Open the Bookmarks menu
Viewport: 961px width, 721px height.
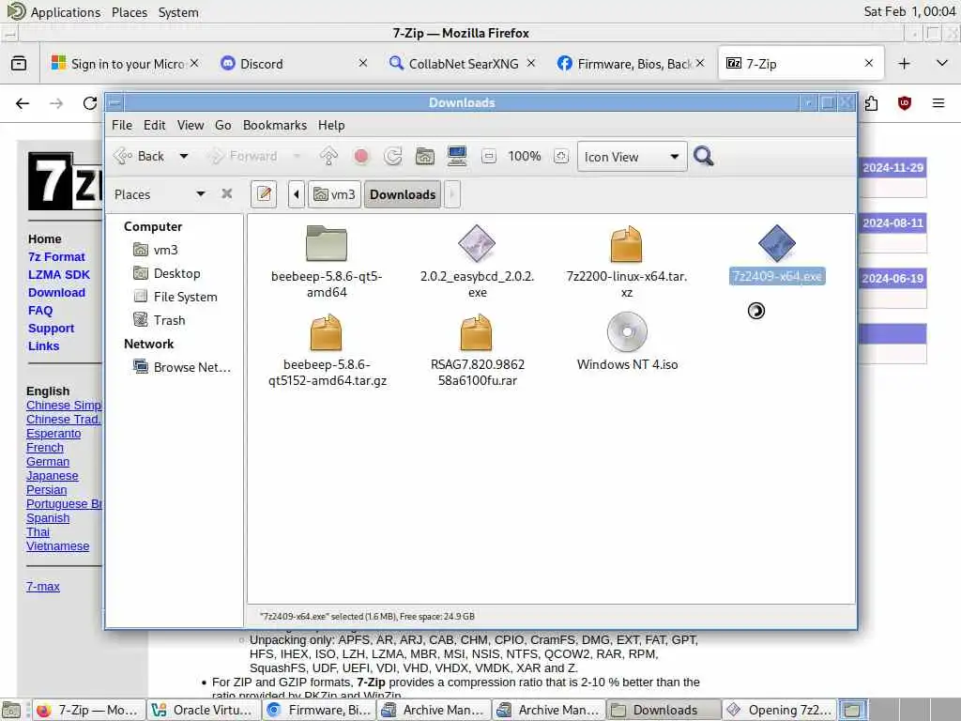[275, 125]
